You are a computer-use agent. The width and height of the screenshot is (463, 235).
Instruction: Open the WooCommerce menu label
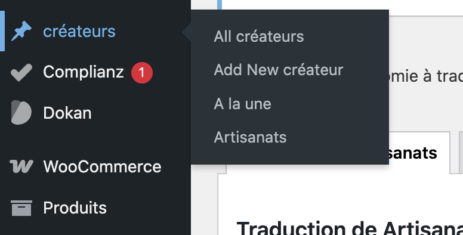[x=102, y=166]
